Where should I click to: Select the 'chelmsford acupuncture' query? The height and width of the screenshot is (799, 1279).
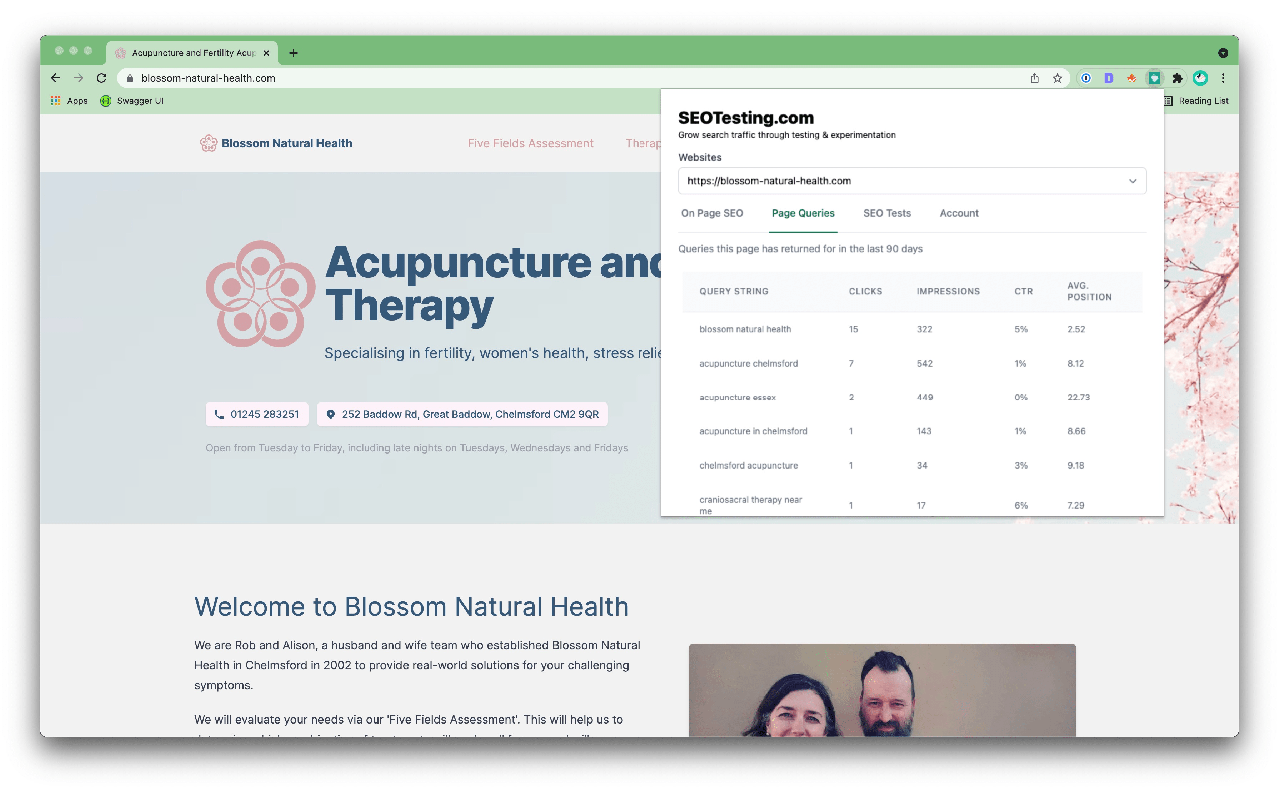[749, 466]
